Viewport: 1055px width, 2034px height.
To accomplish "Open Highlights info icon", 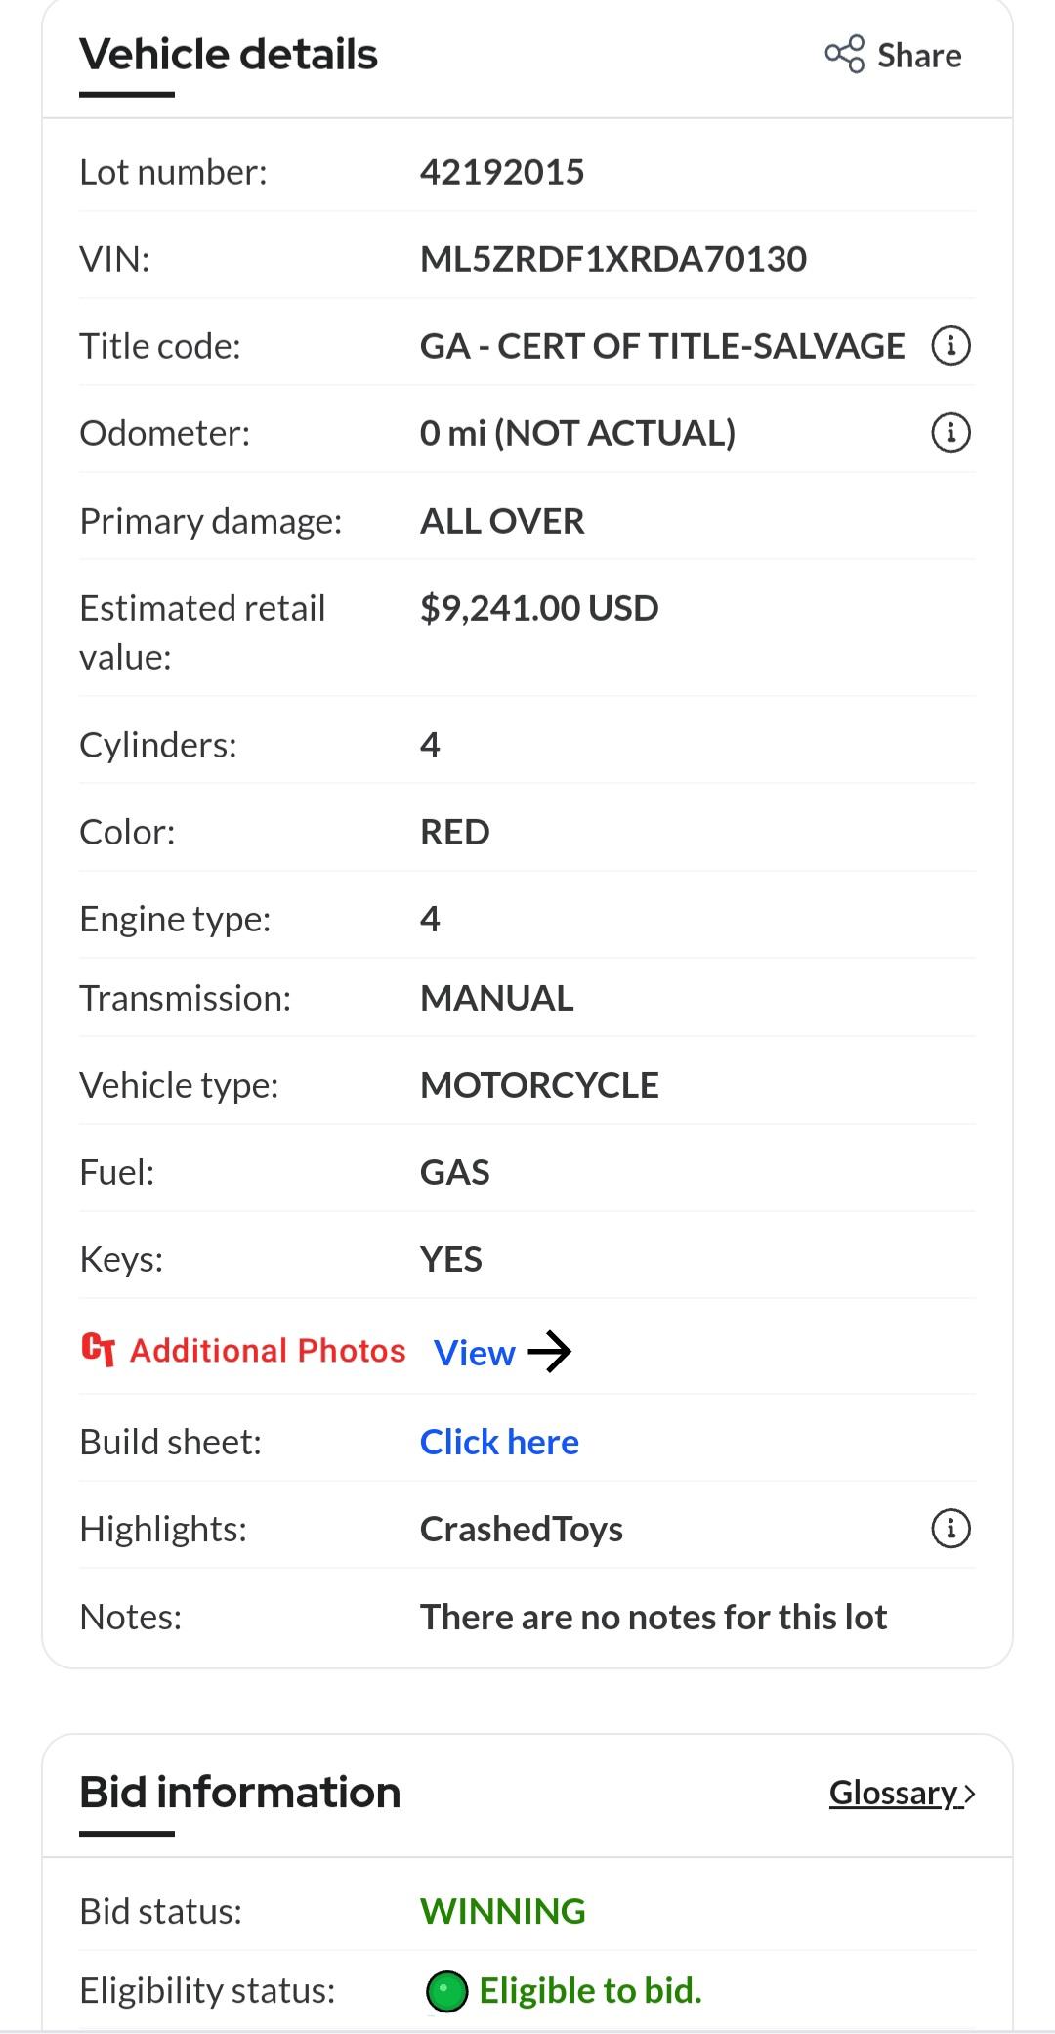I will pyautogui.click(x=951, y=1529).
